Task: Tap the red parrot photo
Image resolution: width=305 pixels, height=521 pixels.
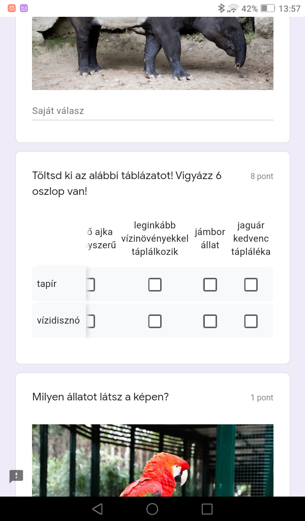Action: click(x=152, y=460)
